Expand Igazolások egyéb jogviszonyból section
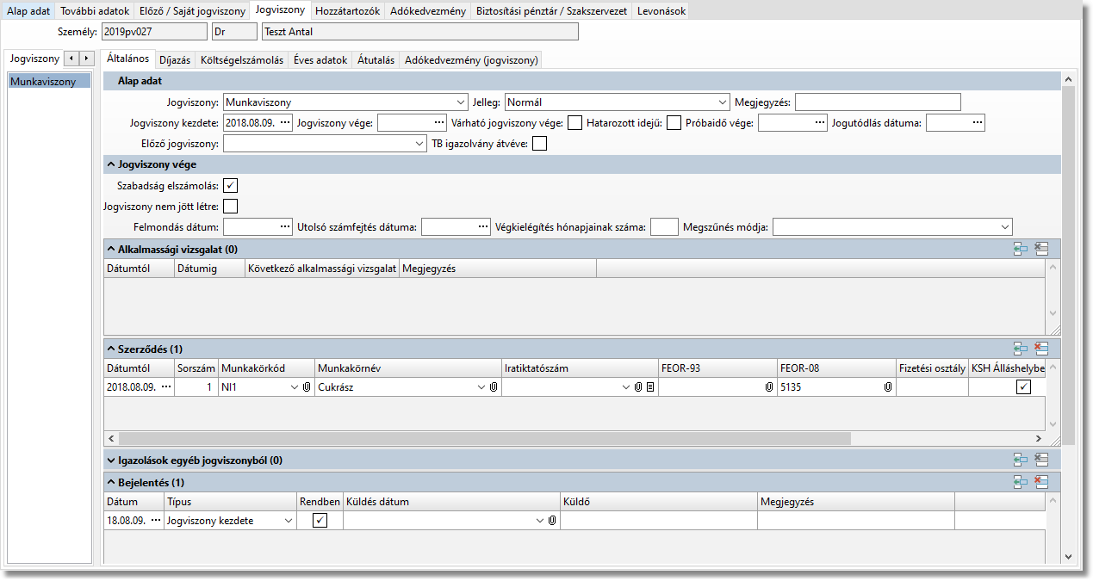This screenshot has width=1093, height=581. [x=111, y=460]
